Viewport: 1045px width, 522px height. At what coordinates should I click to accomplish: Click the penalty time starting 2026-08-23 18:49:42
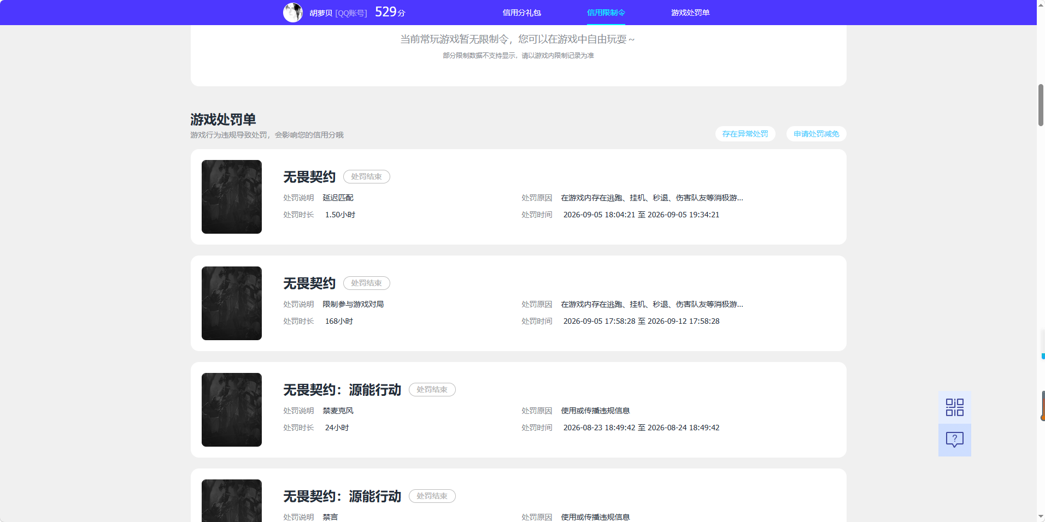641,428
